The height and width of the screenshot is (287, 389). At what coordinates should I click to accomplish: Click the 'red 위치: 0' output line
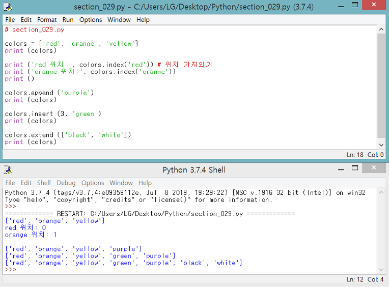coord(25,228)
